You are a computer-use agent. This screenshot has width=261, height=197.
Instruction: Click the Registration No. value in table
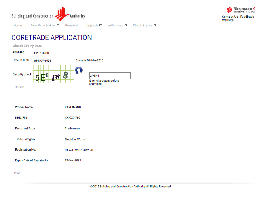tap(79, 150)
